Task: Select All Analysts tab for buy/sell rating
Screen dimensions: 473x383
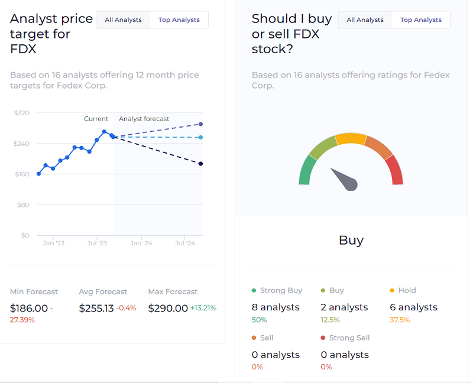Action: point(365,20)
